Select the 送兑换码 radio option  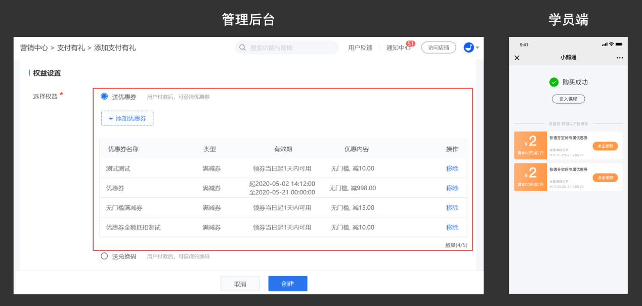tap(104, 256)
